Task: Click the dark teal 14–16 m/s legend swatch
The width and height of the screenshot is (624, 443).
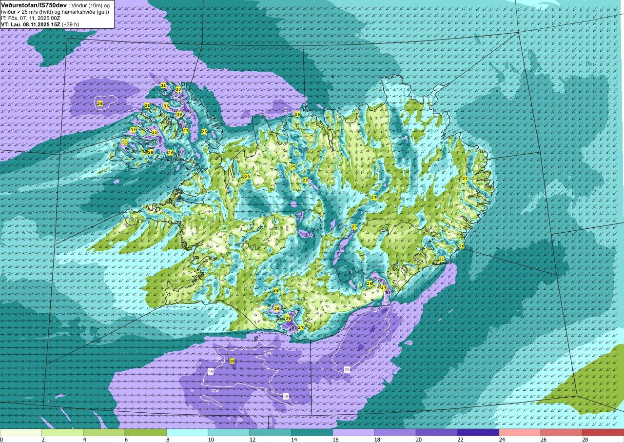Action: pyautogui.click(x=312, y=432)
